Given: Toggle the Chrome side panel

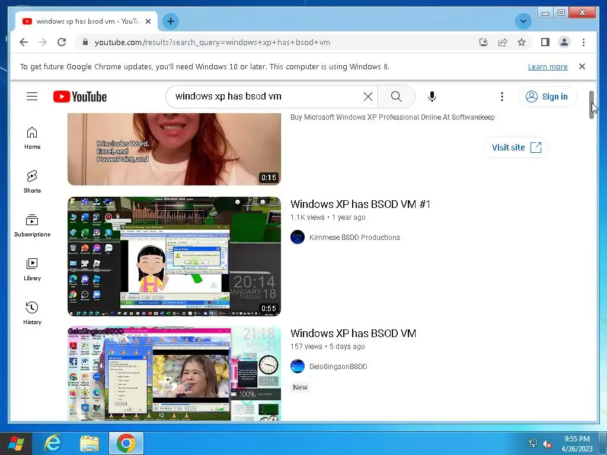Looking at the screenshot, I should coord(545,42).
